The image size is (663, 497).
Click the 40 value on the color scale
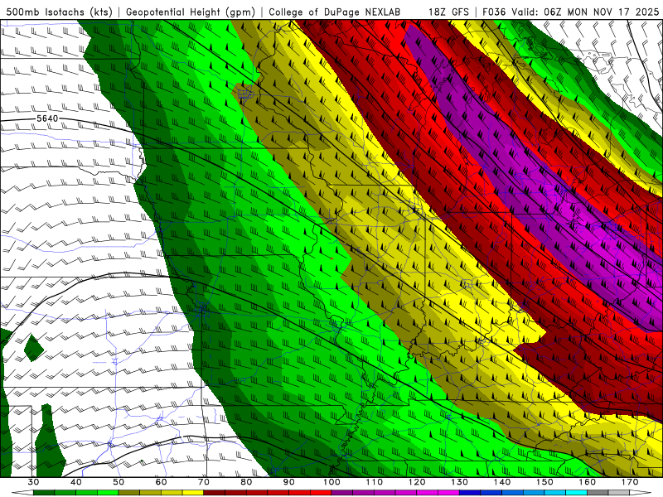tap(75, 482)
